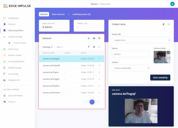178x128 pixels.
Task: Expand the Sensor dropdown Camera (640x480)
Action: (x=131, y=68)
